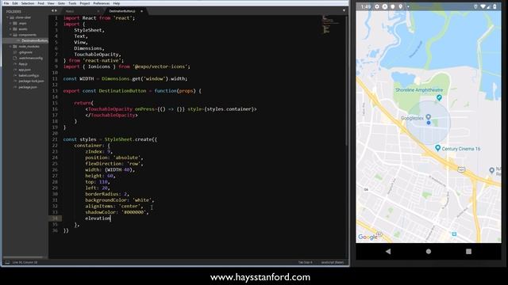Tap the Android recent apps button
508x285 pixels.
point(468,252)
